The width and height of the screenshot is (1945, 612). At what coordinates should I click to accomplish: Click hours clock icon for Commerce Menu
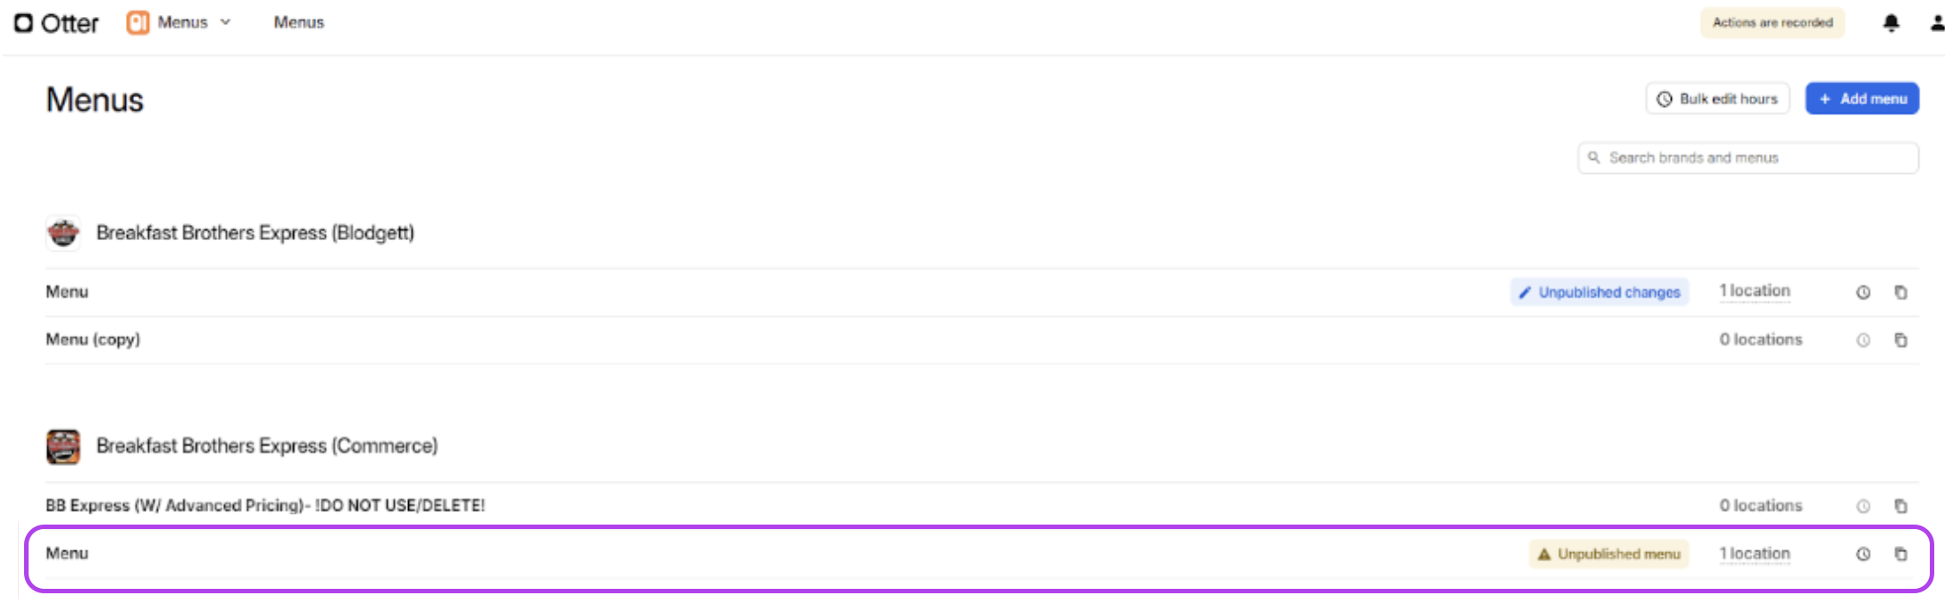click(x=1863, y=554)
